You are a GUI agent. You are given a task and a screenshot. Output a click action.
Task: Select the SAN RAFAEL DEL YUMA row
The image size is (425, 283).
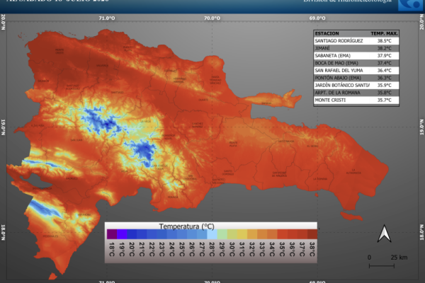356,71
